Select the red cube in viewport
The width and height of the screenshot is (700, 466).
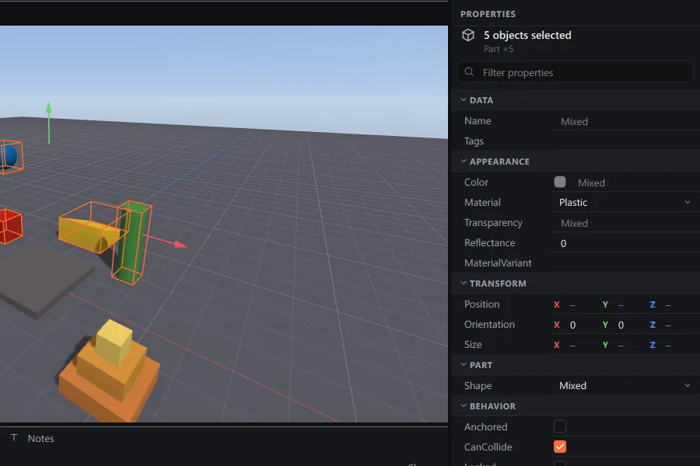coord(9,226)
